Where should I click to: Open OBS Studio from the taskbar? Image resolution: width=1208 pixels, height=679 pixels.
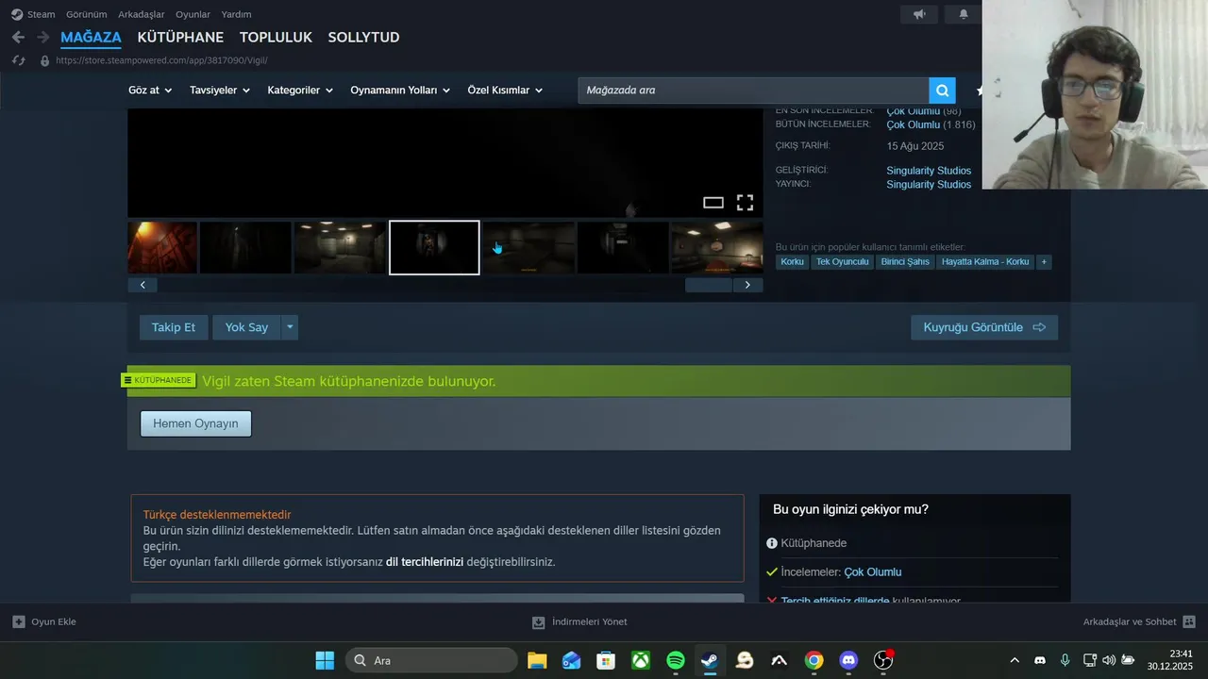[x=883, y=660]
